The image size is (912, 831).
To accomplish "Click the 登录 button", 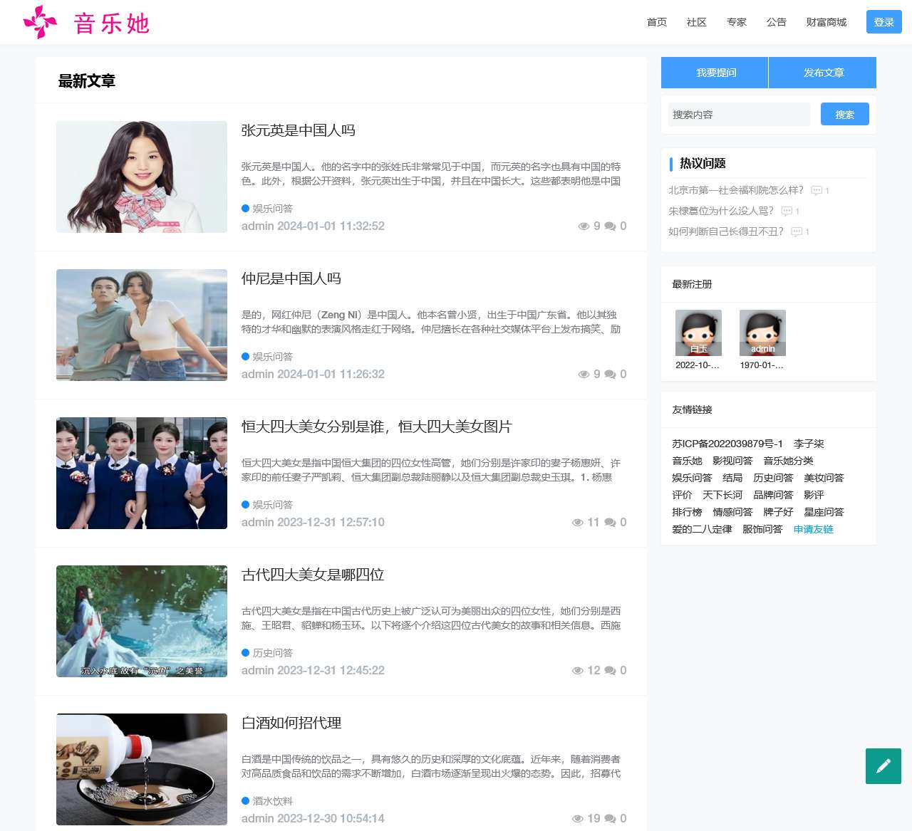I will click(883, 22).
